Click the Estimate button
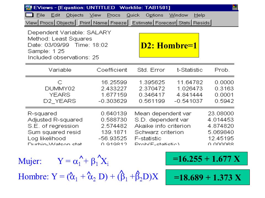This screenshot has height=198, width=265. tap(142, 23)
